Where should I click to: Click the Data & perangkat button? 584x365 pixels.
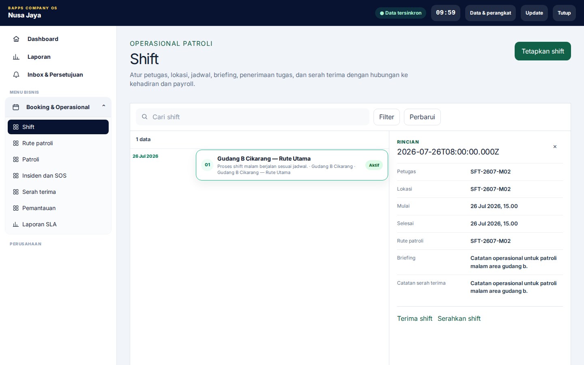490,13
